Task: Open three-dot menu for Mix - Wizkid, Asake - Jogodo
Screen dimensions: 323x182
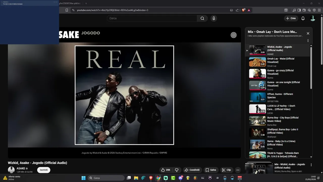Action: tap(311, 165)
